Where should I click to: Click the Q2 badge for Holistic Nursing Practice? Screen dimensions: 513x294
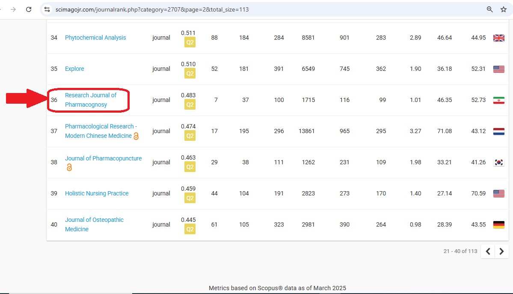[x=190, y=198]
